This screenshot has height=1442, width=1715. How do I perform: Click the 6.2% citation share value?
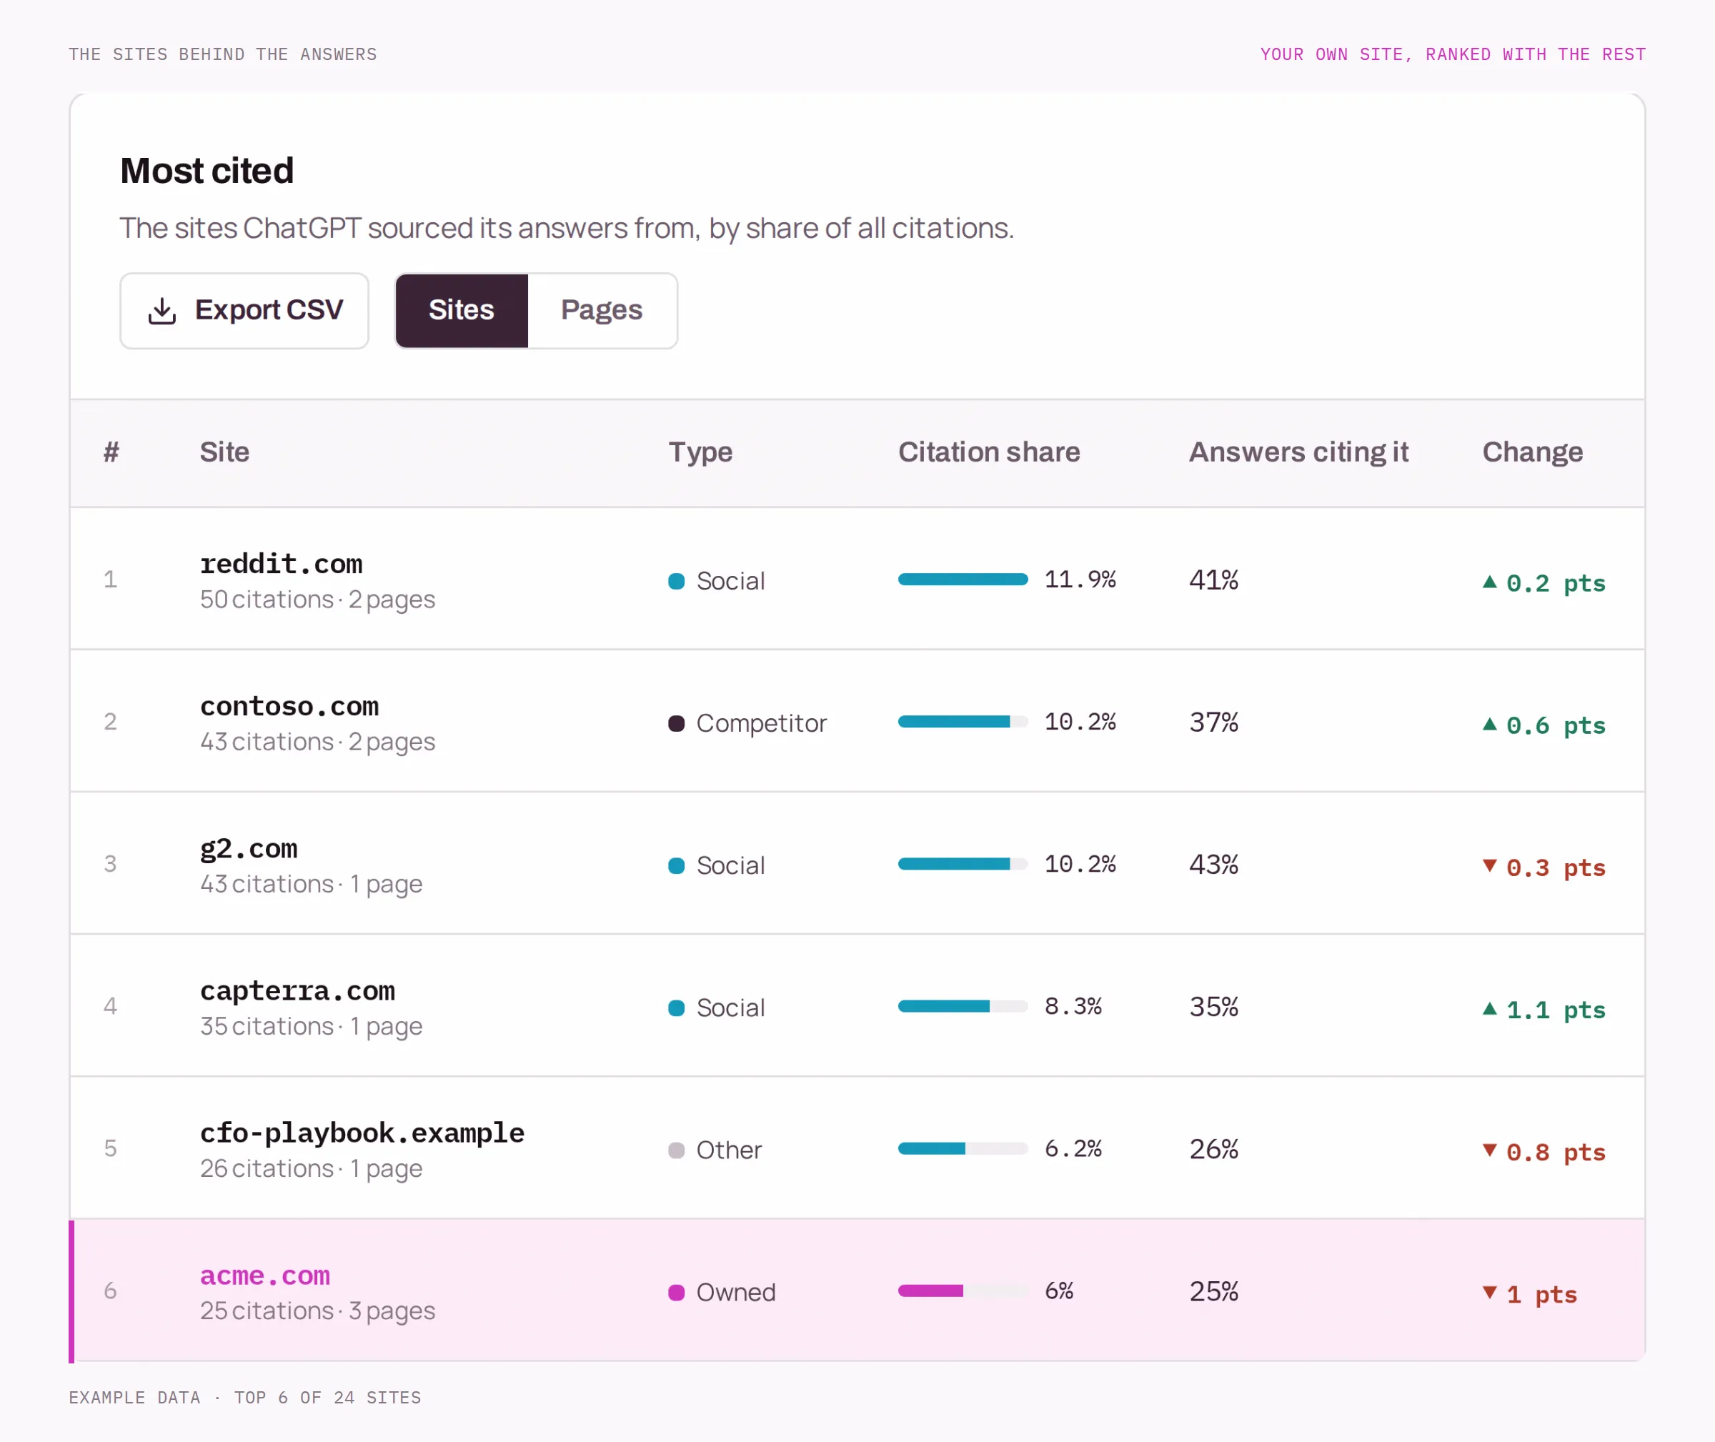click(1073, 1148)
